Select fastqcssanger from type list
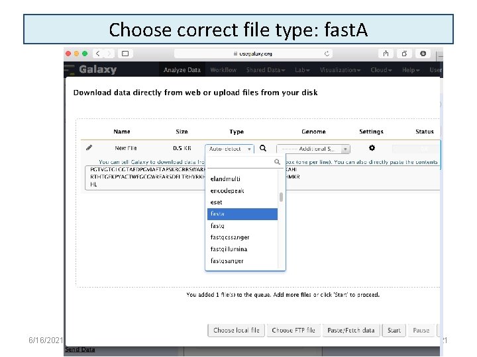The height and width of the screenshot is (357, 477). (x=242, y=237)
